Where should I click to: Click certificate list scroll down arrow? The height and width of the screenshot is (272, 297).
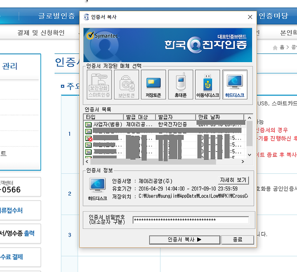(x=250, y=155)
